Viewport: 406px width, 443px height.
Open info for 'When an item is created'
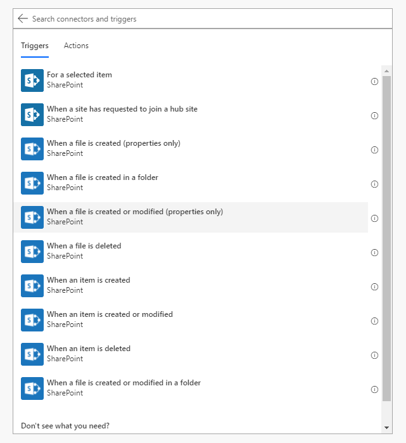click(374, 286)
